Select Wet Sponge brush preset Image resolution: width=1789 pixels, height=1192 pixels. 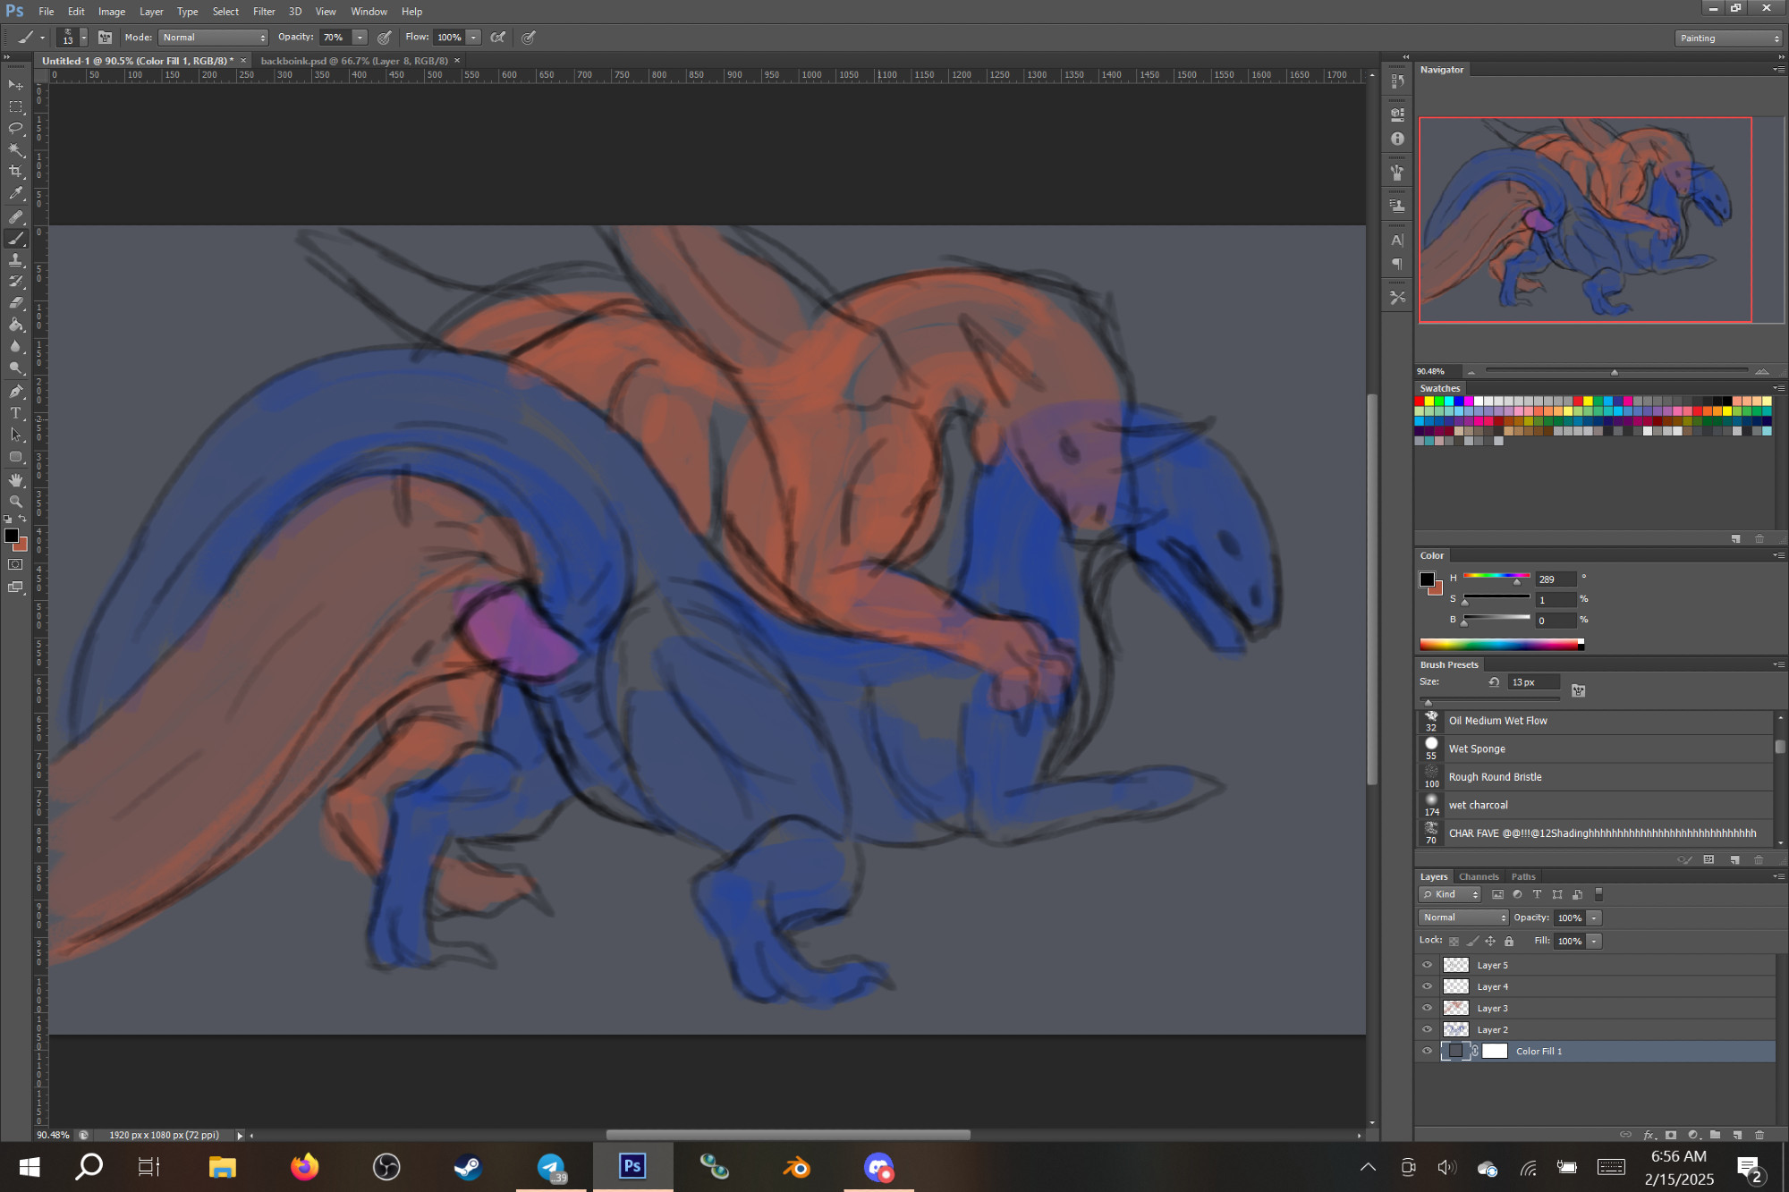click(x=1595, y=748)
